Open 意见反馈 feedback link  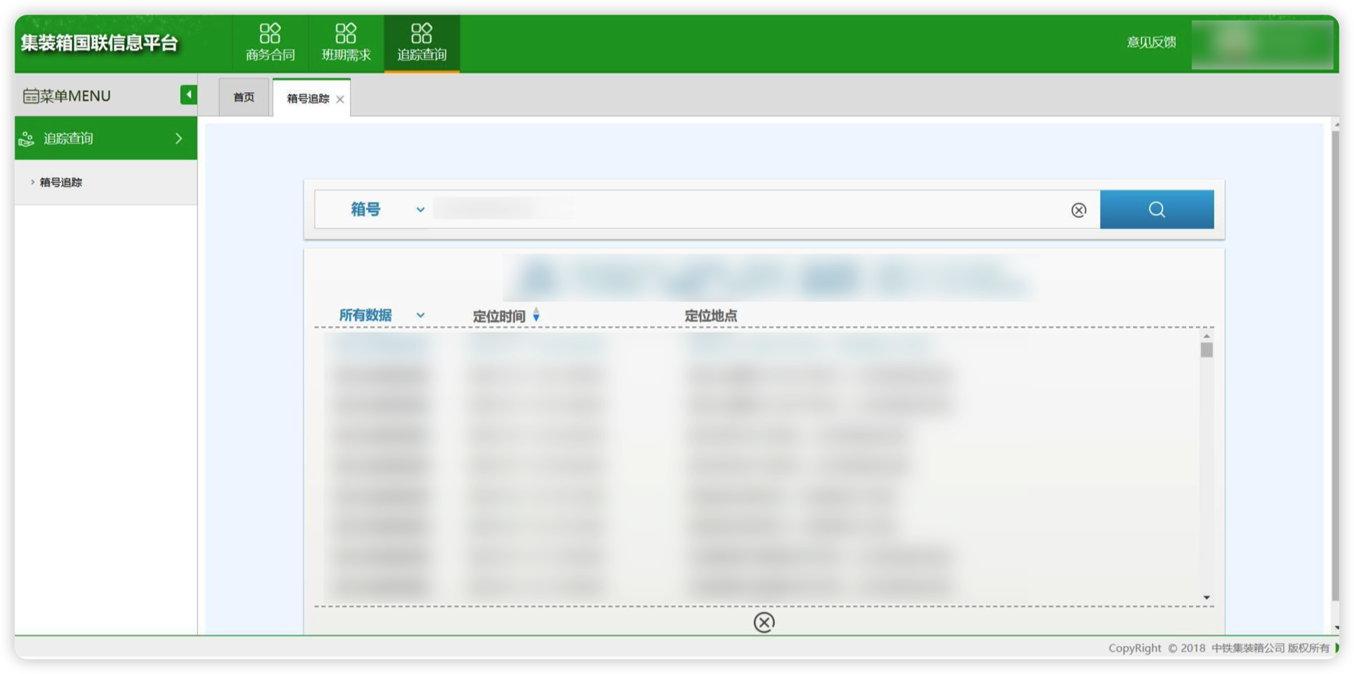[x=1150, y=43]
